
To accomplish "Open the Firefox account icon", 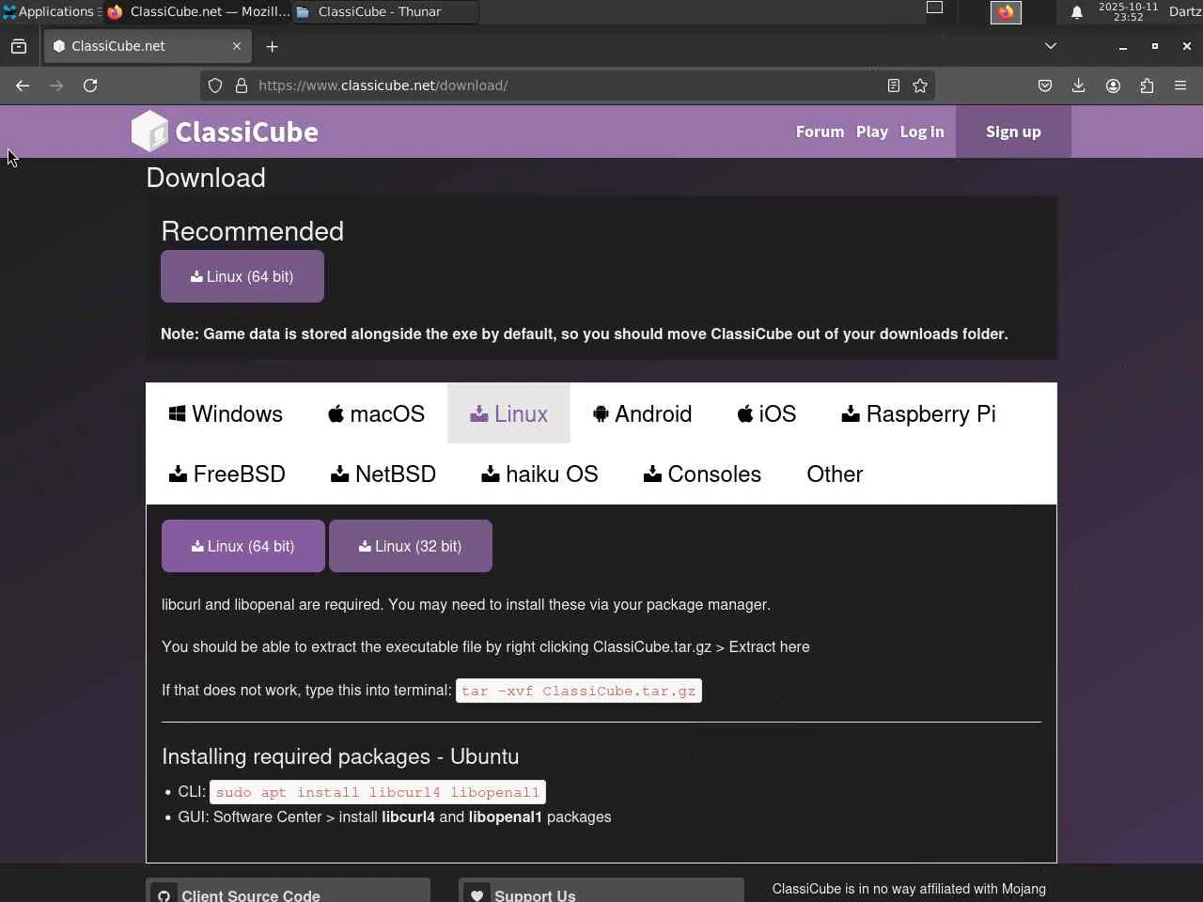I will point(1113,86).
